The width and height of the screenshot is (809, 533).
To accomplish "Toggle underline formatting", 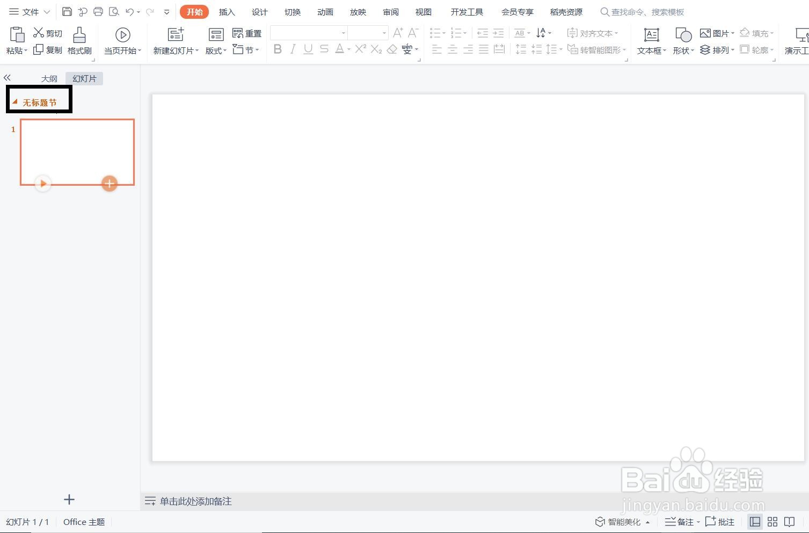I will tap(308, 49).
